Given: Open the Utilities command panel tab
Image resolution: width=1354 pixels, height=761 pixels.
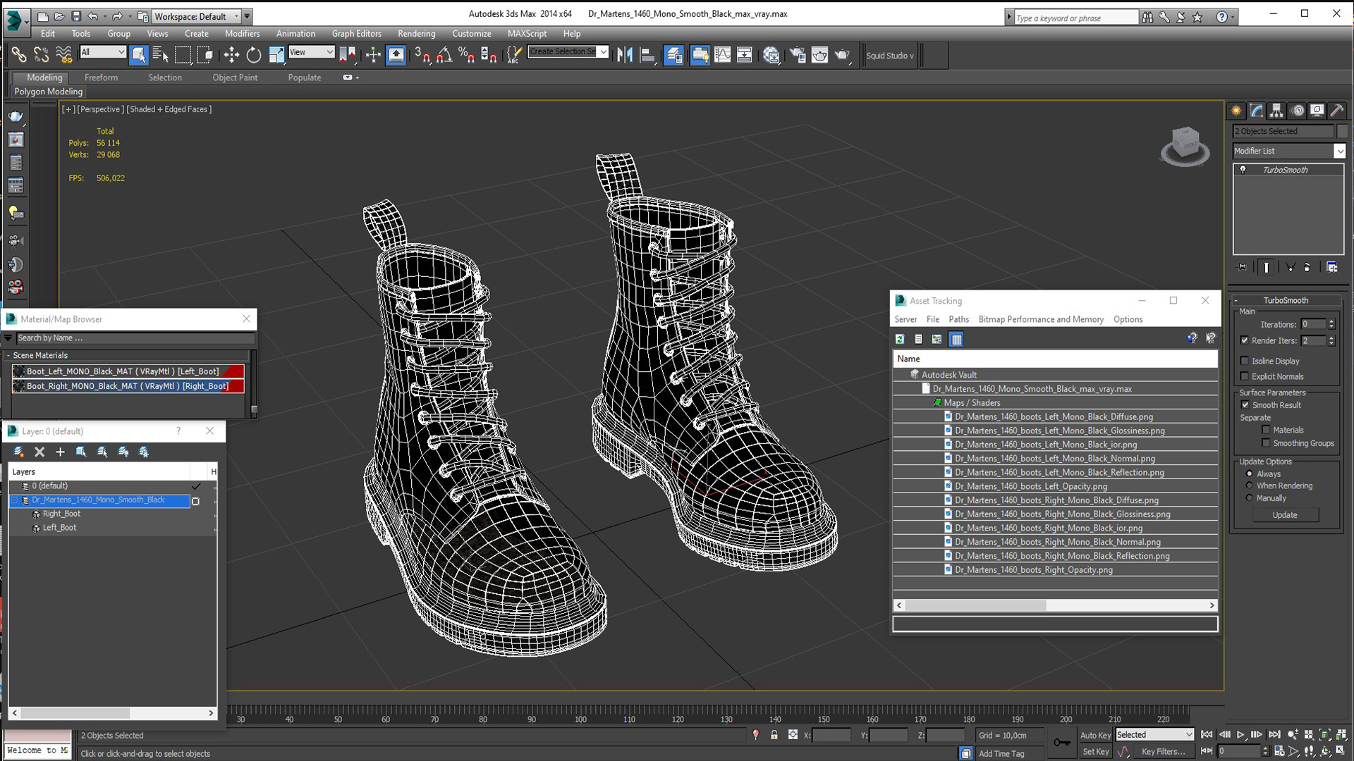Looking at the screenshot, I should pos(1337,111).
